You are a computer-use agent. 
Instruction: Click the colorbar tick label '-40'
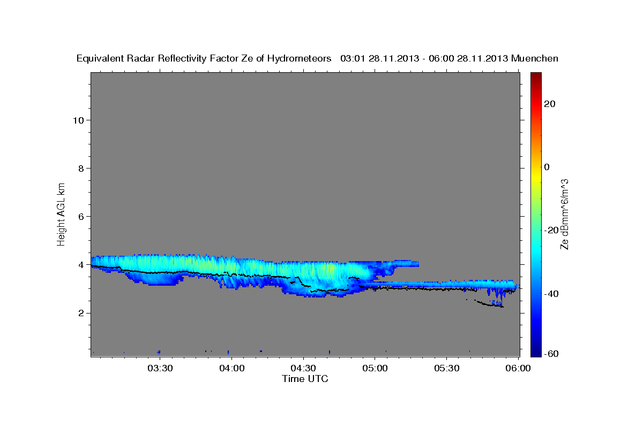pyautogui.click(x=551, y=293)
